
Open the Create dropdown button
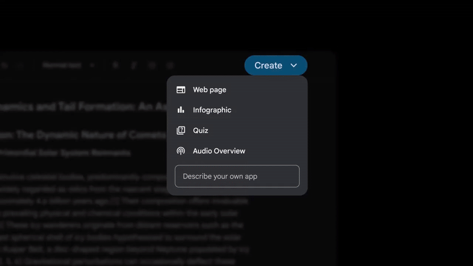pyautogui.click(x=276, y=65)
